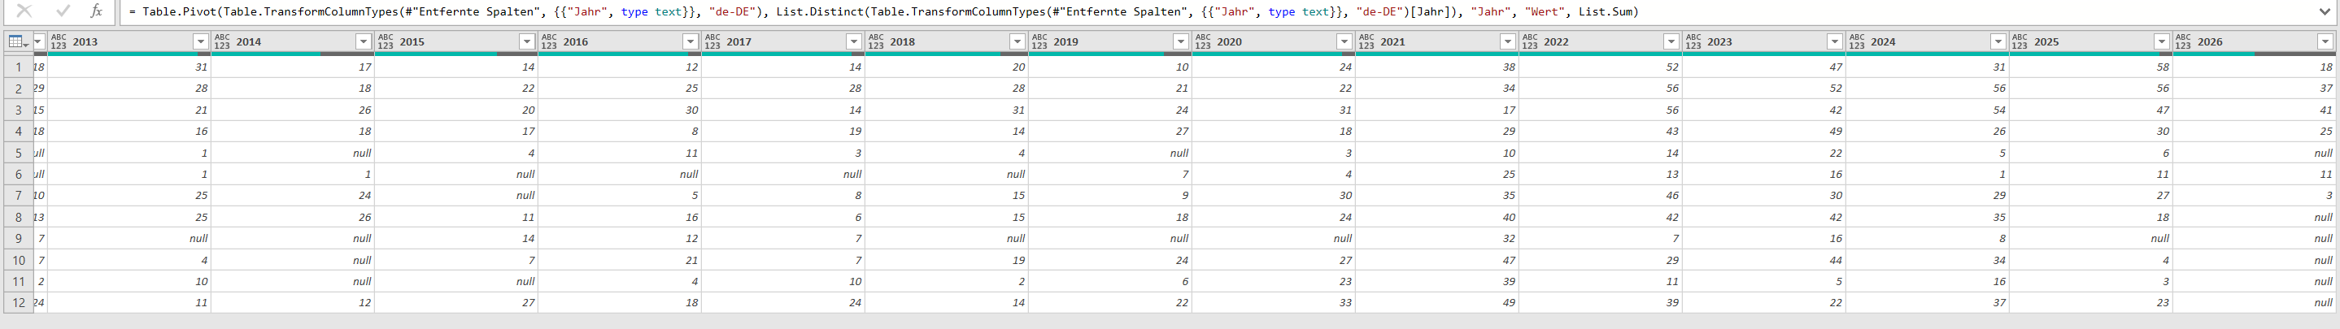Viewport: 2340px width, 329px height.
Task: Change the data type icon of column 2017
Action: (x=713, y=41)
